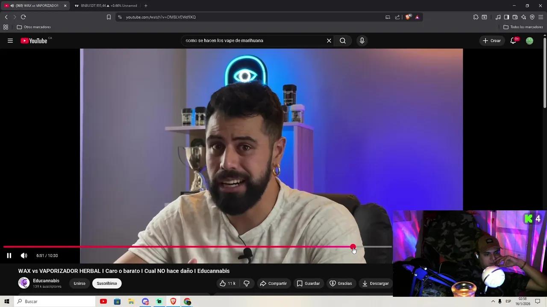Open voice search with the microphone icon
The width and height of the screenshot is (547, 307).
tap(362, 41)
